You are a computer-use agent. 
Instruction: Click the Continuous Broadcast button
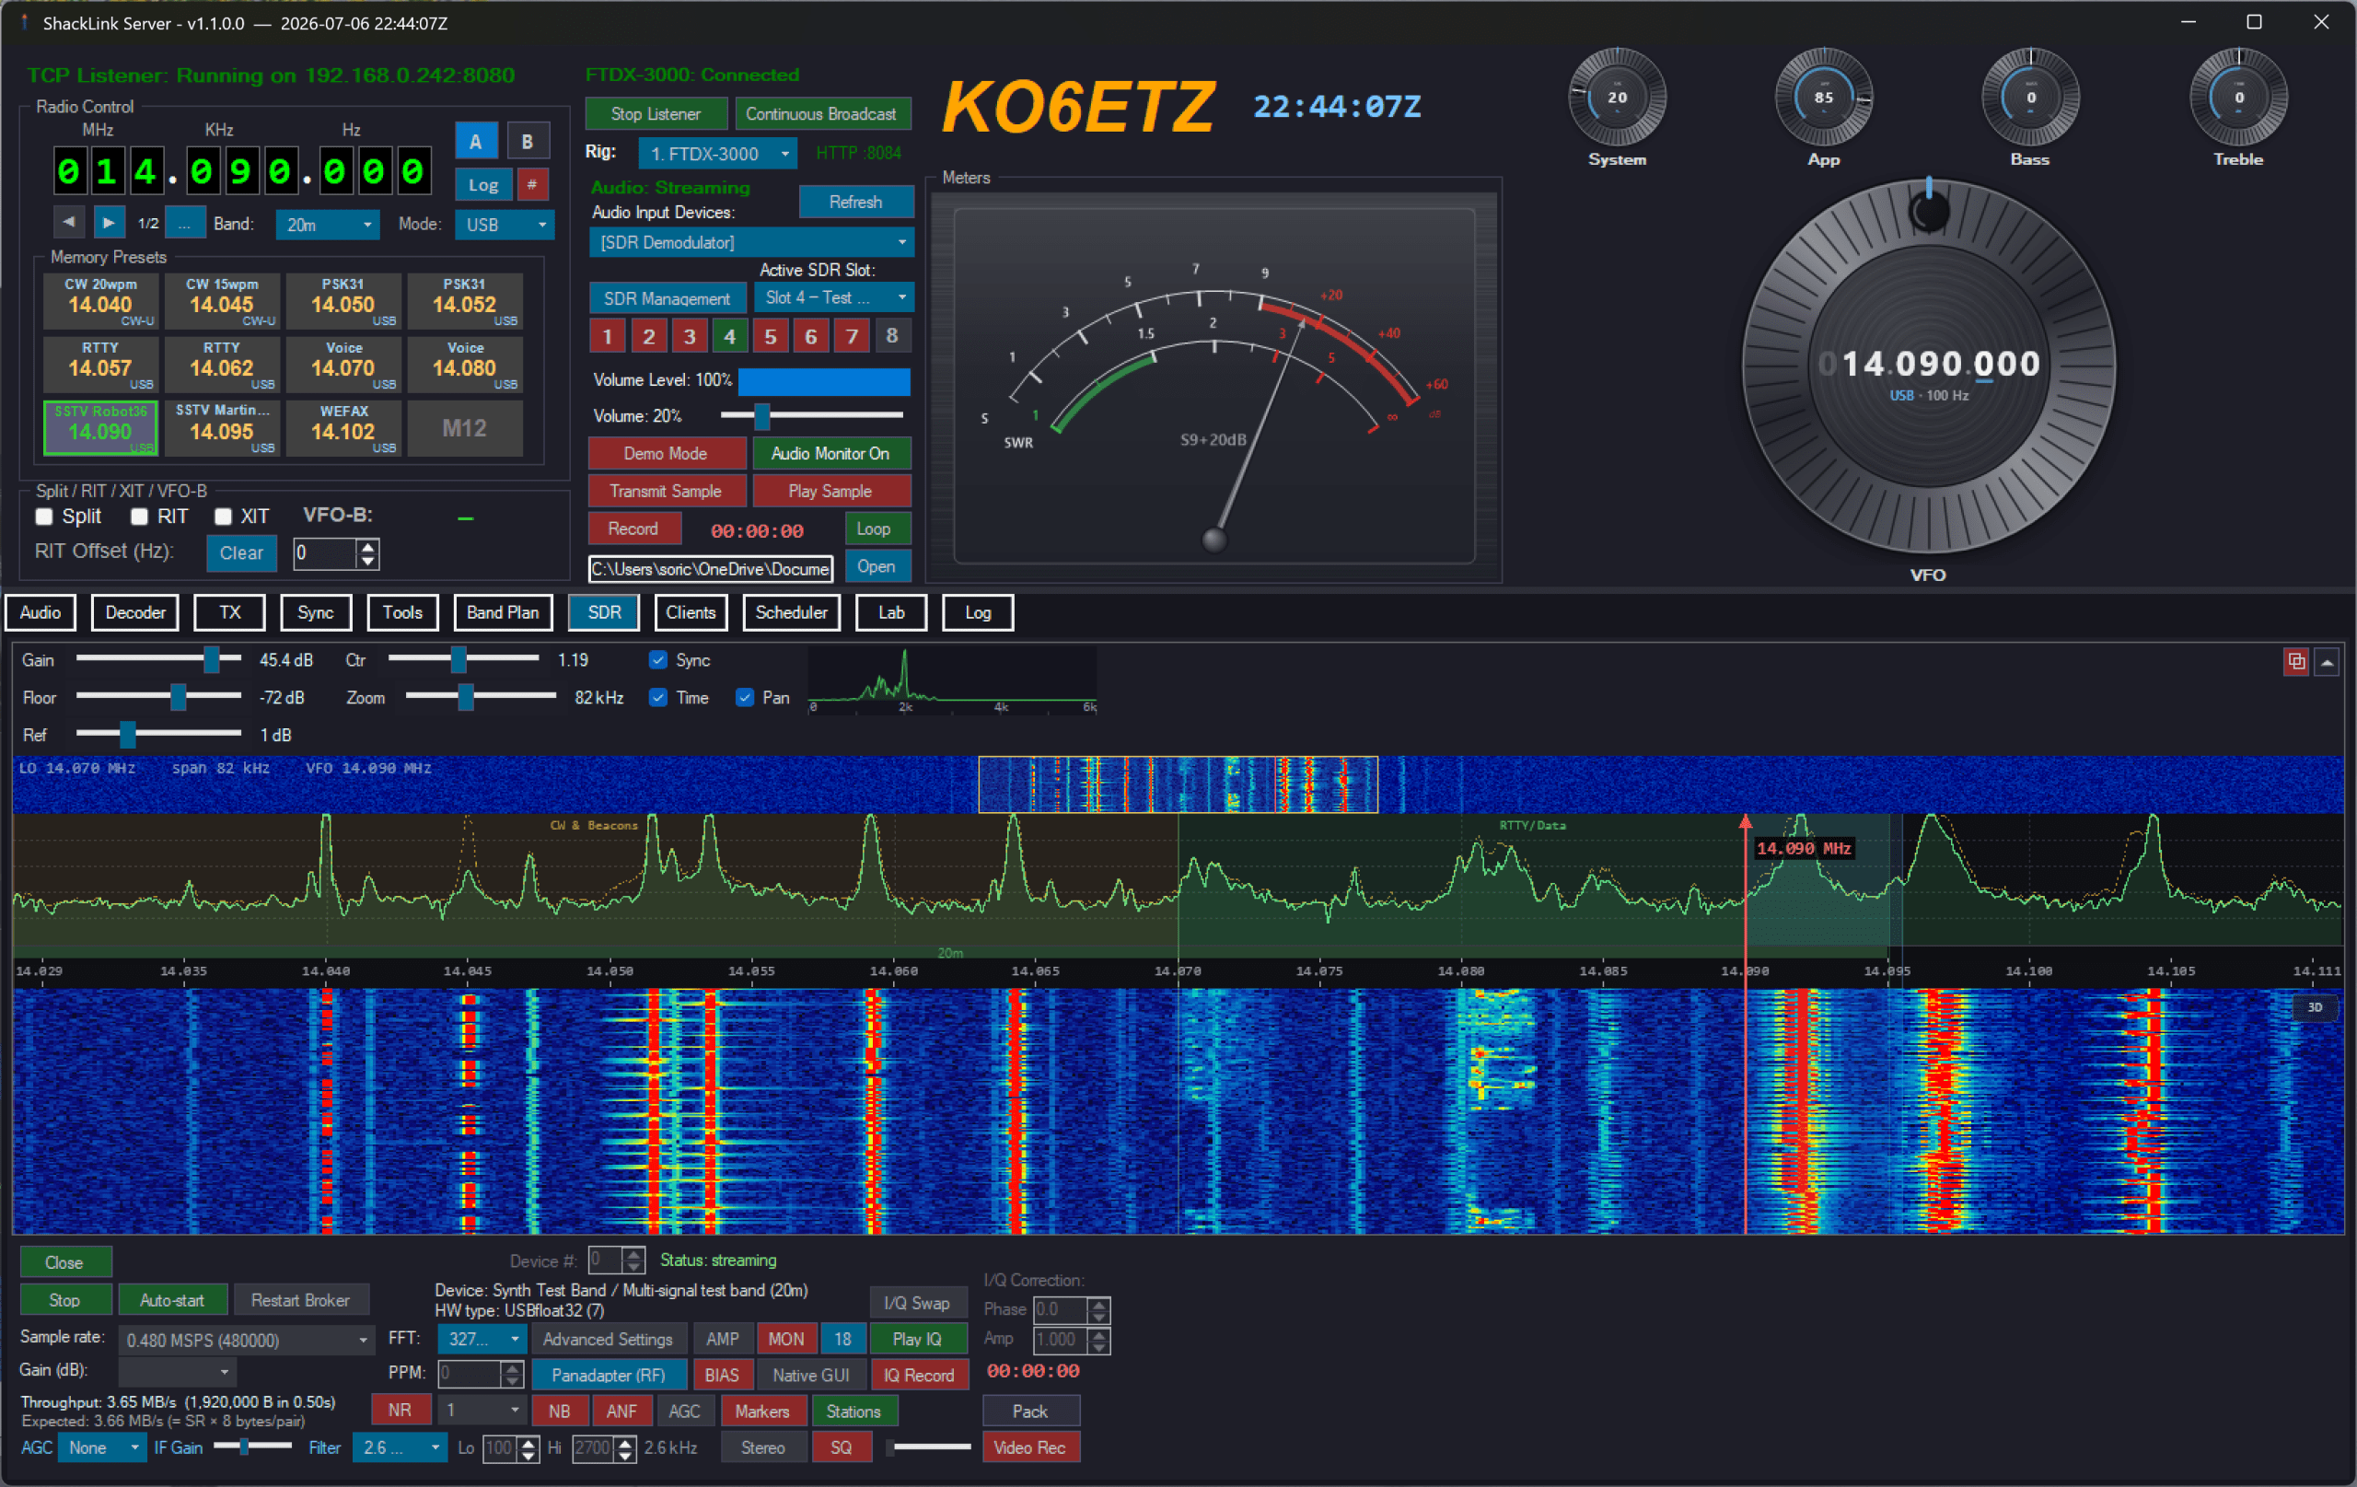(x=821, y=113)
